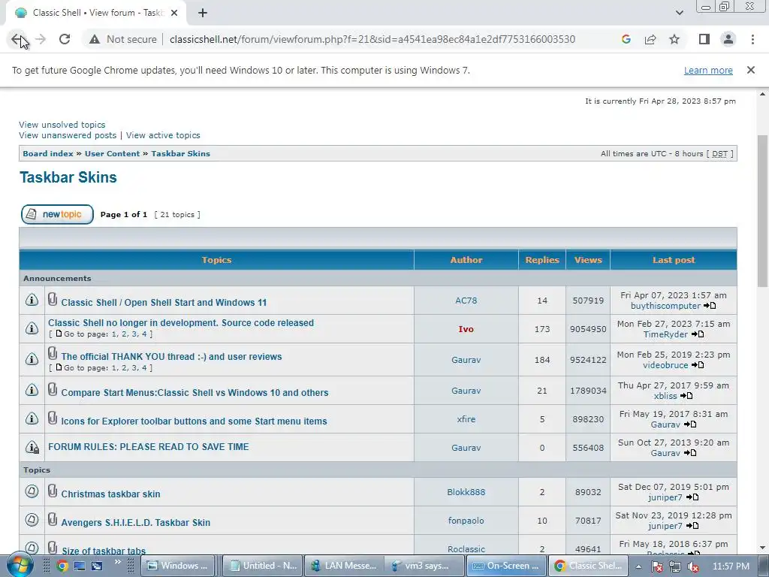Click the share page icon
The width and height of the screenshot is (769, 577).
[650, 39]
